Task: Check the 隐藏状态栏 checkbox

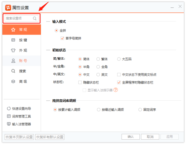Action: coord(80,82)
